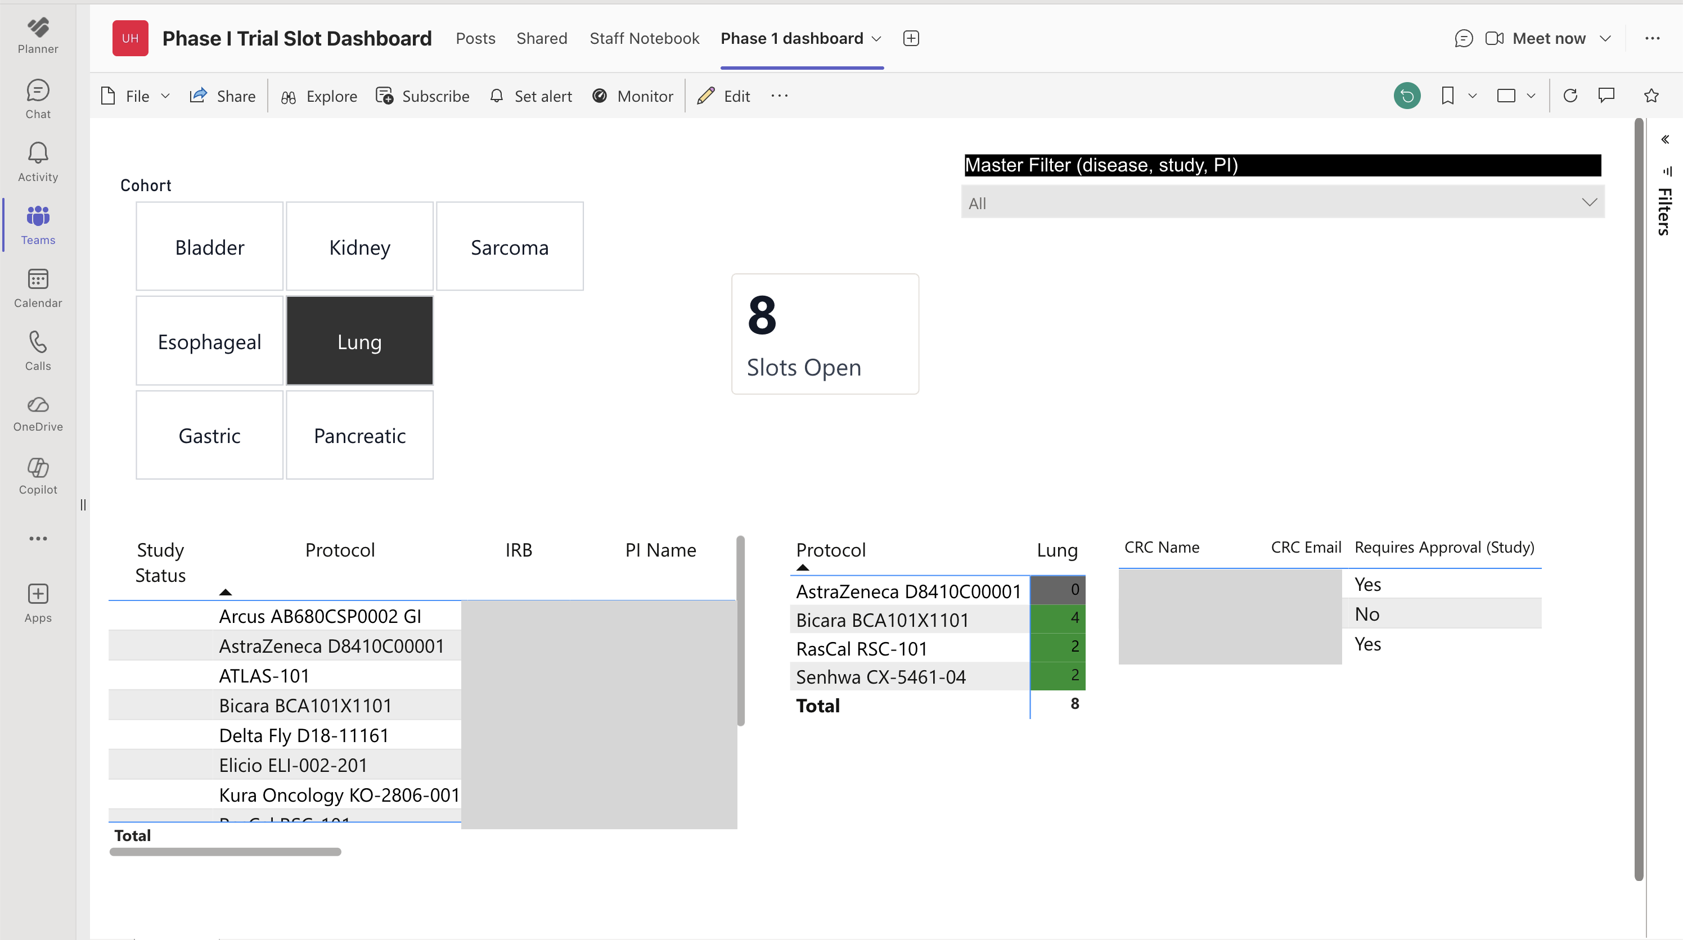Select the Gastric cohort tile
The image size is (1683, 940).
(210, 435)
